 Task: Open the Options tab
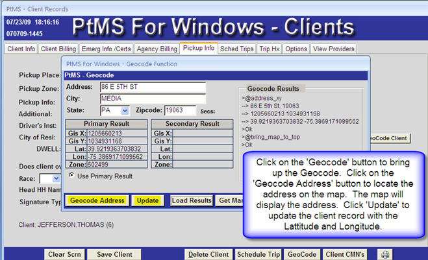coord(296,49)
